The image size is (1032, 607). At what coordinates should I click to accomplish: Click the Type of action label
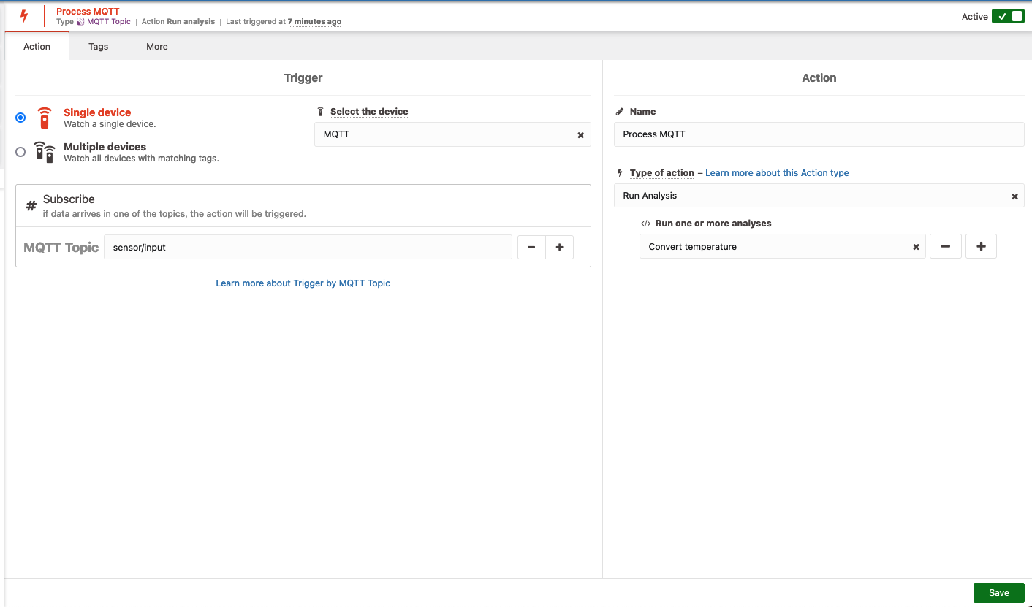(661, 173)
